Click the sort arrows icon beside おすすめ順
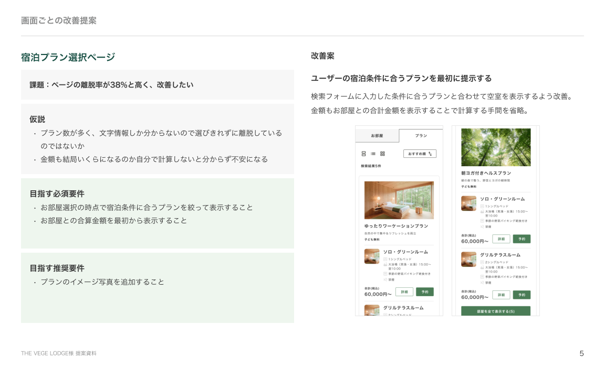The image size is (605, 367). click(x=430, y=154)
